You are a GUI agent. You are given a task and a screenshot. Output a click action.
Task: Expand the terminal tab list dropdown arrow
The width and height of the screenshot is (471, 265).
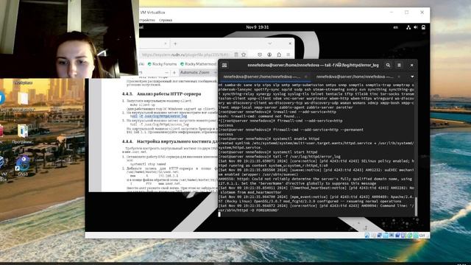[412, 77]
